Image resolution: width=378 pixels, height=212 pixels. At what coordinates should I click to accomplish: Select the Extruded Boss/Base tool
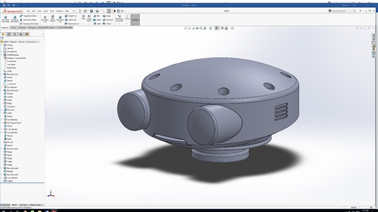pos(5,20)
